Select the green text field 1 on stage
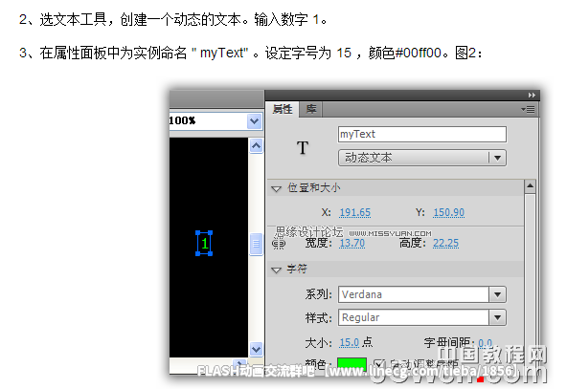Viewport: 567px width, 389px height. 204,243
